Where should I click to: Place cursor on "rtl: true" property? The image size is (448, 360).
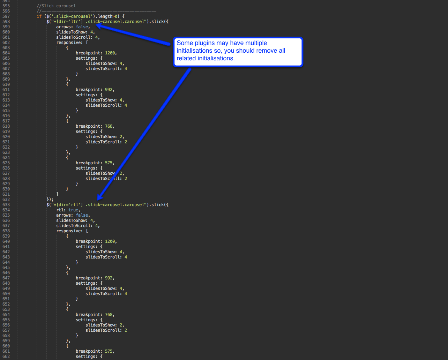(x=68, y=210)
